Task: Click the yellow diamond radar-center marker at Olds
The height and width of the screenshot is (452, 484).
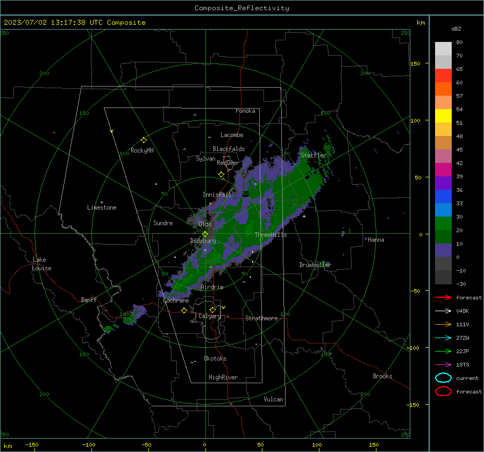Action: pyautogui.click(x=205, y=234)
